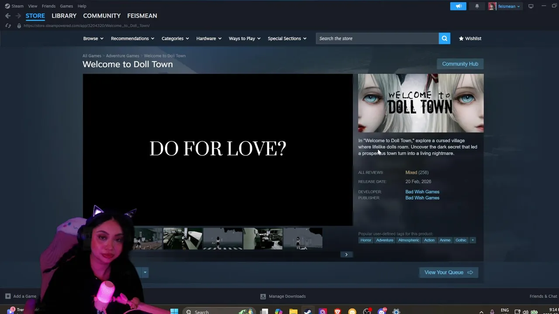The image size is (559, 314).
Task: Click the store page URL text
Action: (x=86, y=26)
